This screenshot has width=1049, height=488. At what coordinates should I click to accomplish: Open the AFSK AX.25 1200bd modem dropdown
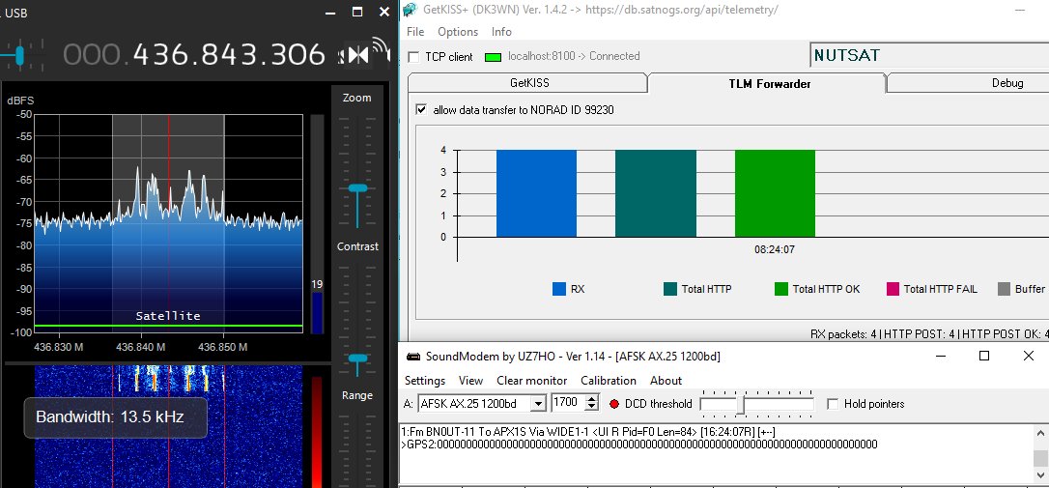tap(539, 404)
